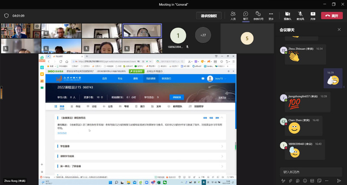Click the Request control button

(x=209, y=16)
